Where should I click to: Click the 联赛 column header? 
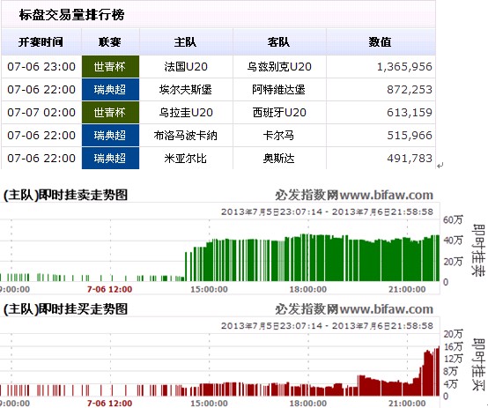[110, 42]
